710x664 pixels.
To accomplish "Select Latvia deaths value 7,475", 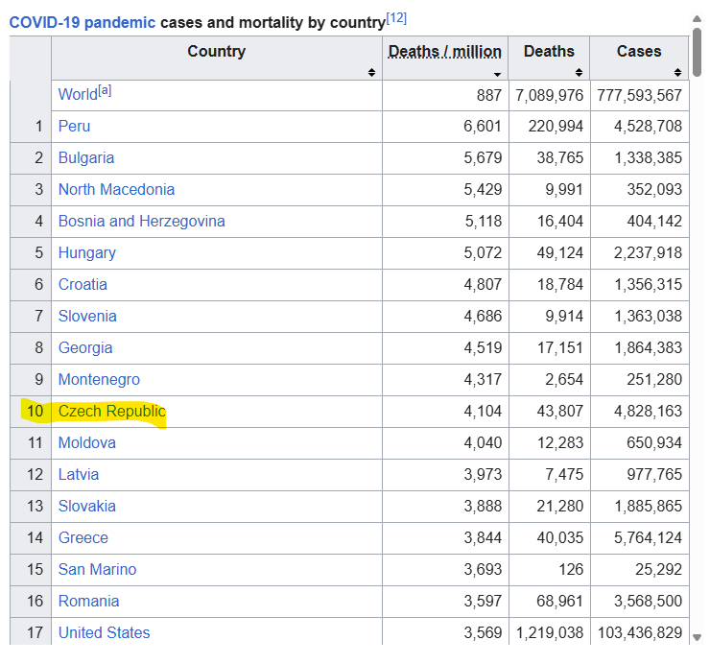I will 564,475.
